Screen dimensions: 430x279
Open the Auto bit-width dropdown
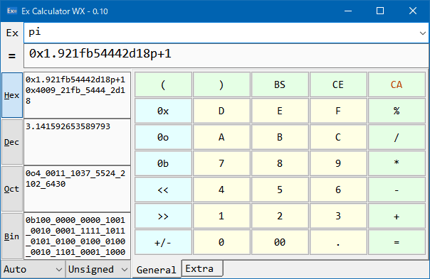pos(33,270)
